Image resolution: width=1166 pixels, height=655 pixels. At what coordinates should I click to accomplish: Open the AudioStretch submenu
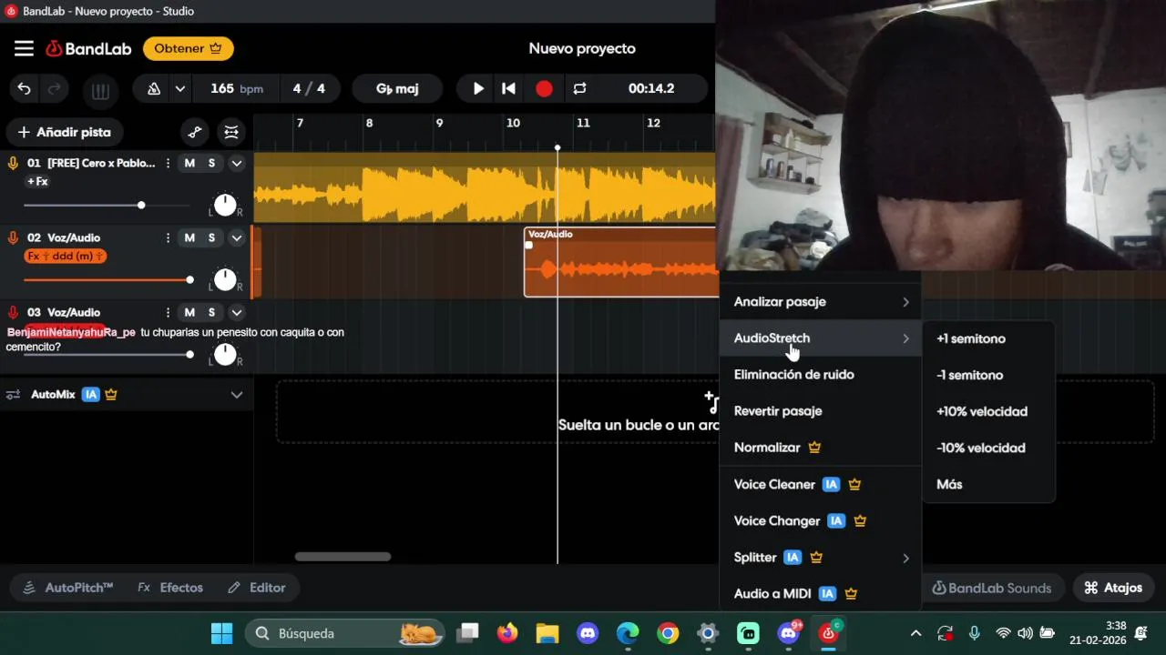click(x=821, y=338)
